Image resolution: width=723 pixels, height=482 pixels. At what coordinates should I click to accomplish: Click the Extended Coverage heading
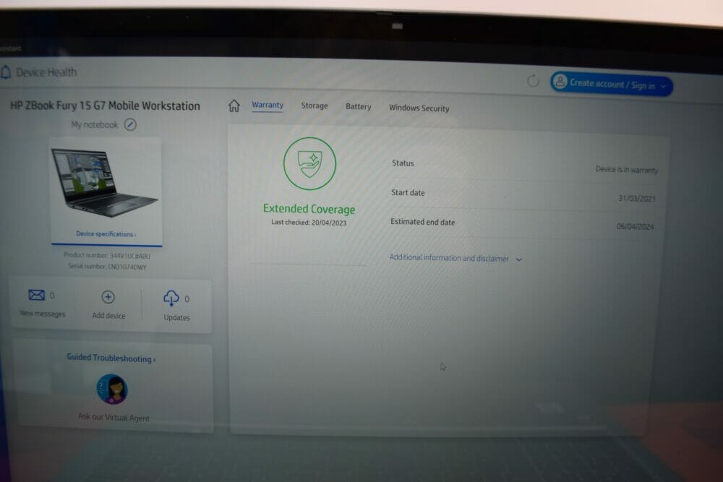pos(309,209)
